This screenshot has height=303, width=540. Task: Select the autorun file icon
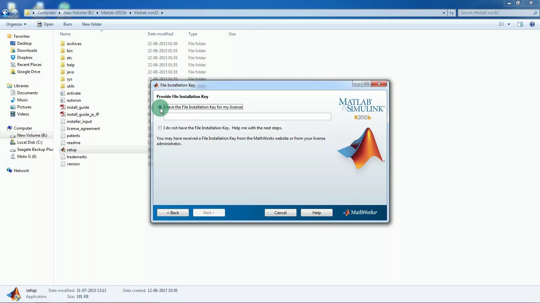click(62, 100)
